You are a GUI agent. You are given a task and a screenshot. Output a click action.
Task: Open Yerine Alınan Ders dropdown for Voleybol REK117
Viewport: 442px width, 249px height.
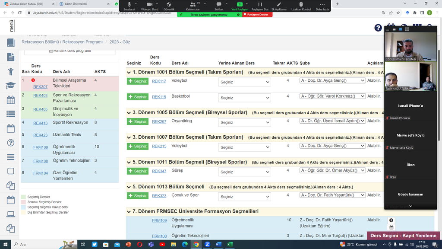[x=244, y=82]
